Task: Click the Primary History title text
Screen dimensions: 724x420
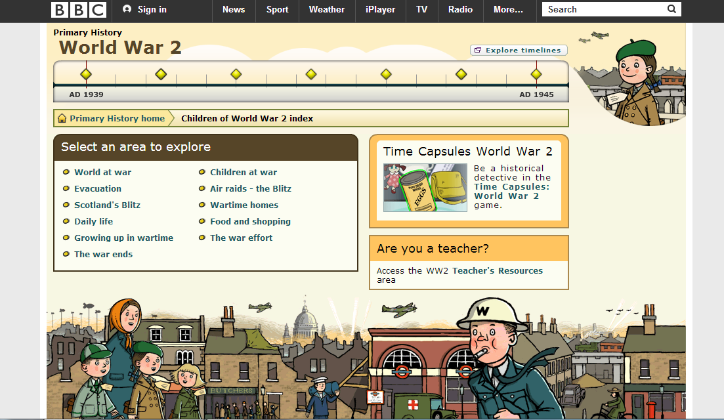Action: pos(88,33)
